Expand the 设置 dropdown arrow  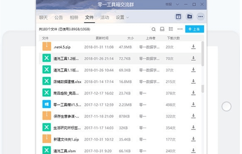point(127,18)
